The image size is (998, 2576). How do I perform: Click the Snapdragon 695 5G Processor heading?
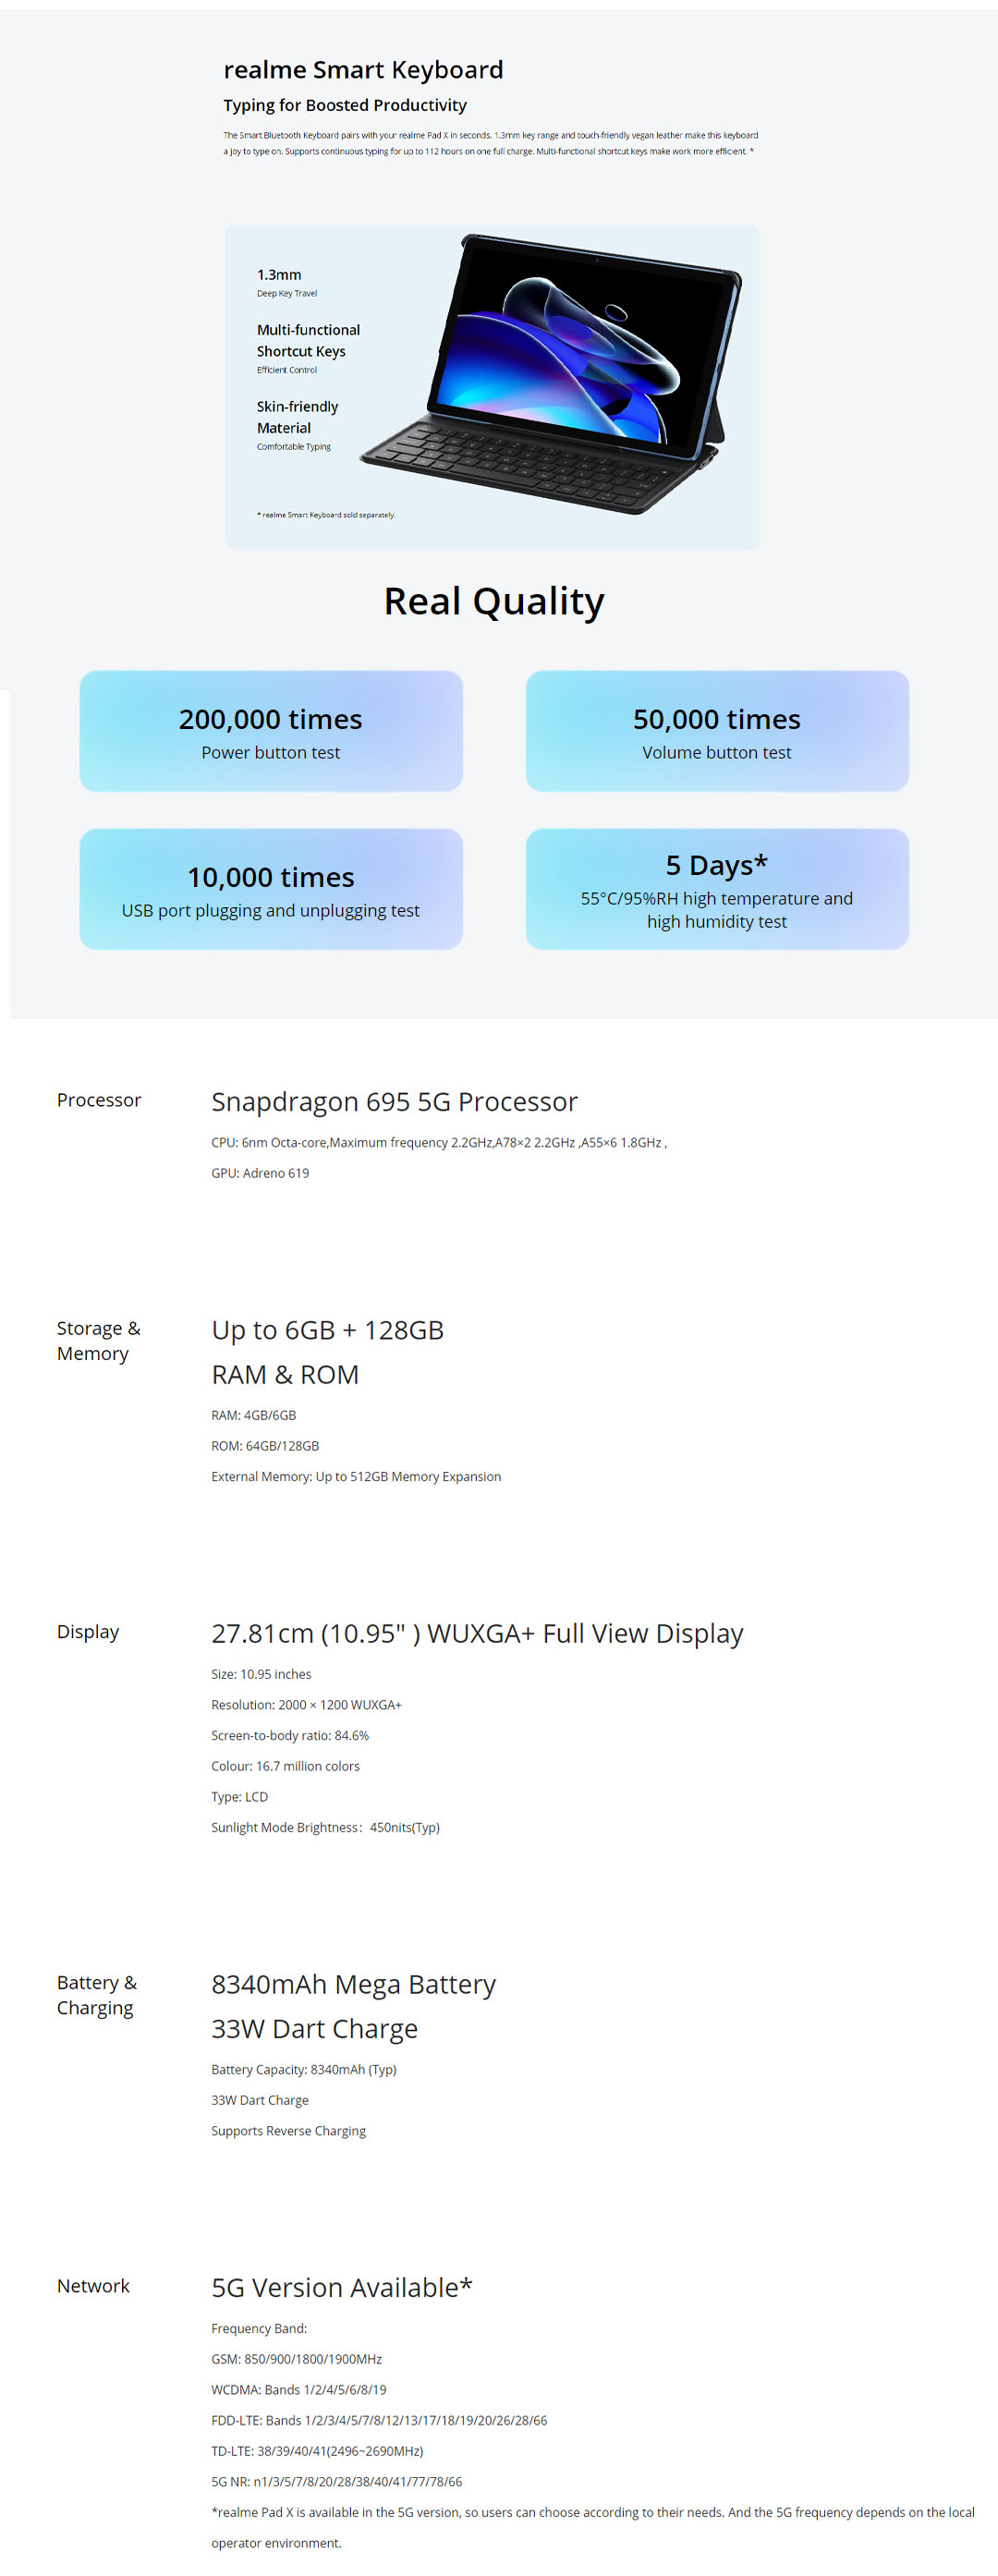point(394,1102)
